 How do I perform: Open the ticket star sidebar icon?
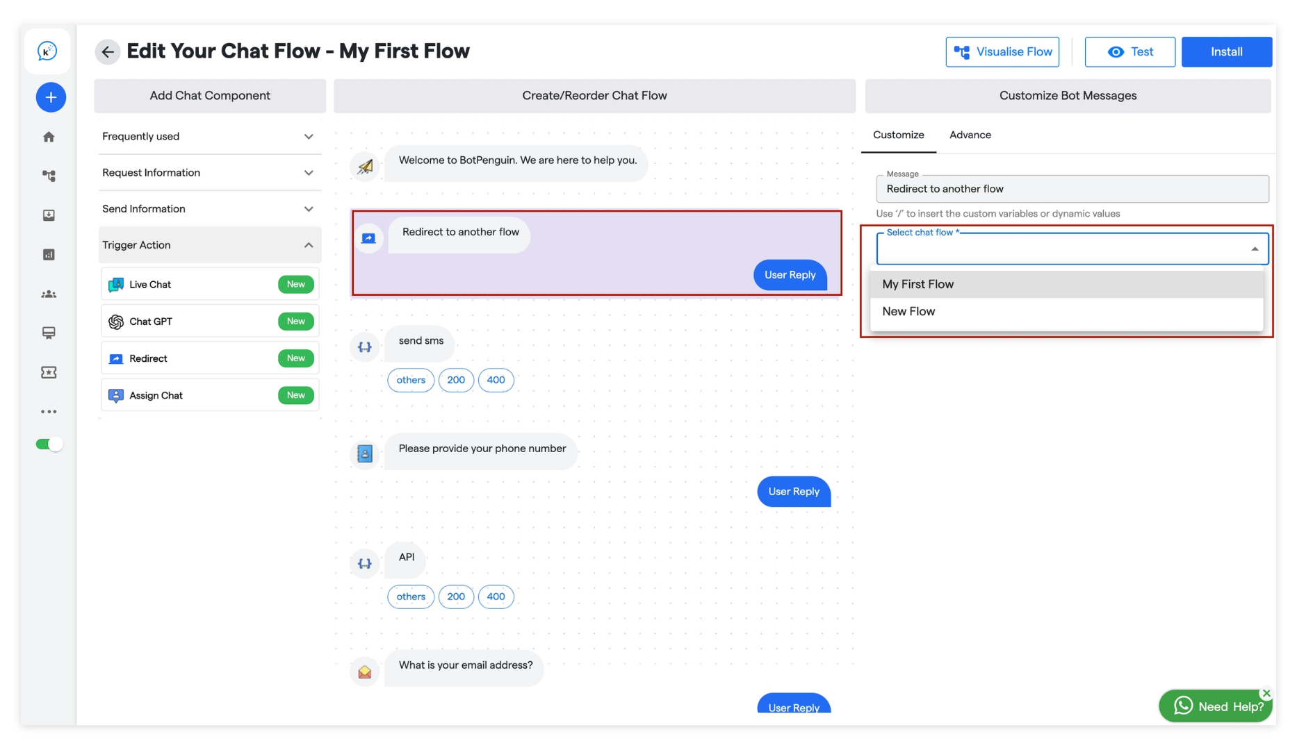[49, 373]
